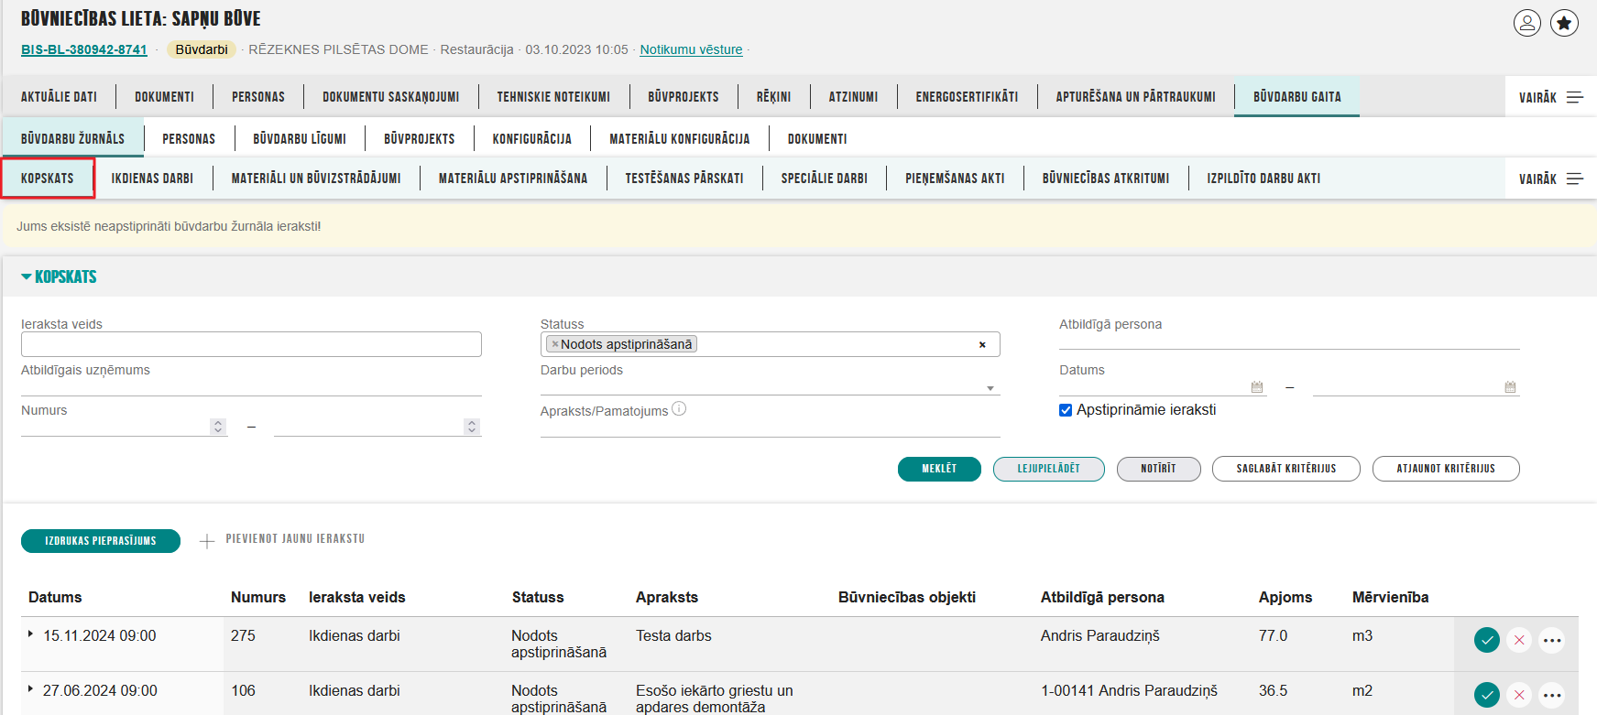Reject entry 275 with red X
The height and width of the screenshot is (715, 1597).
click(1519, 640)
